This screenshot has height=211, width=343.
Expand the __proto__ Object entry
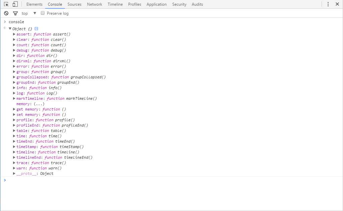(14, 173)
